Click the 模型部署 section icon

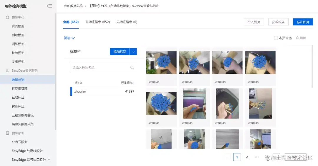tap(7, 133)
